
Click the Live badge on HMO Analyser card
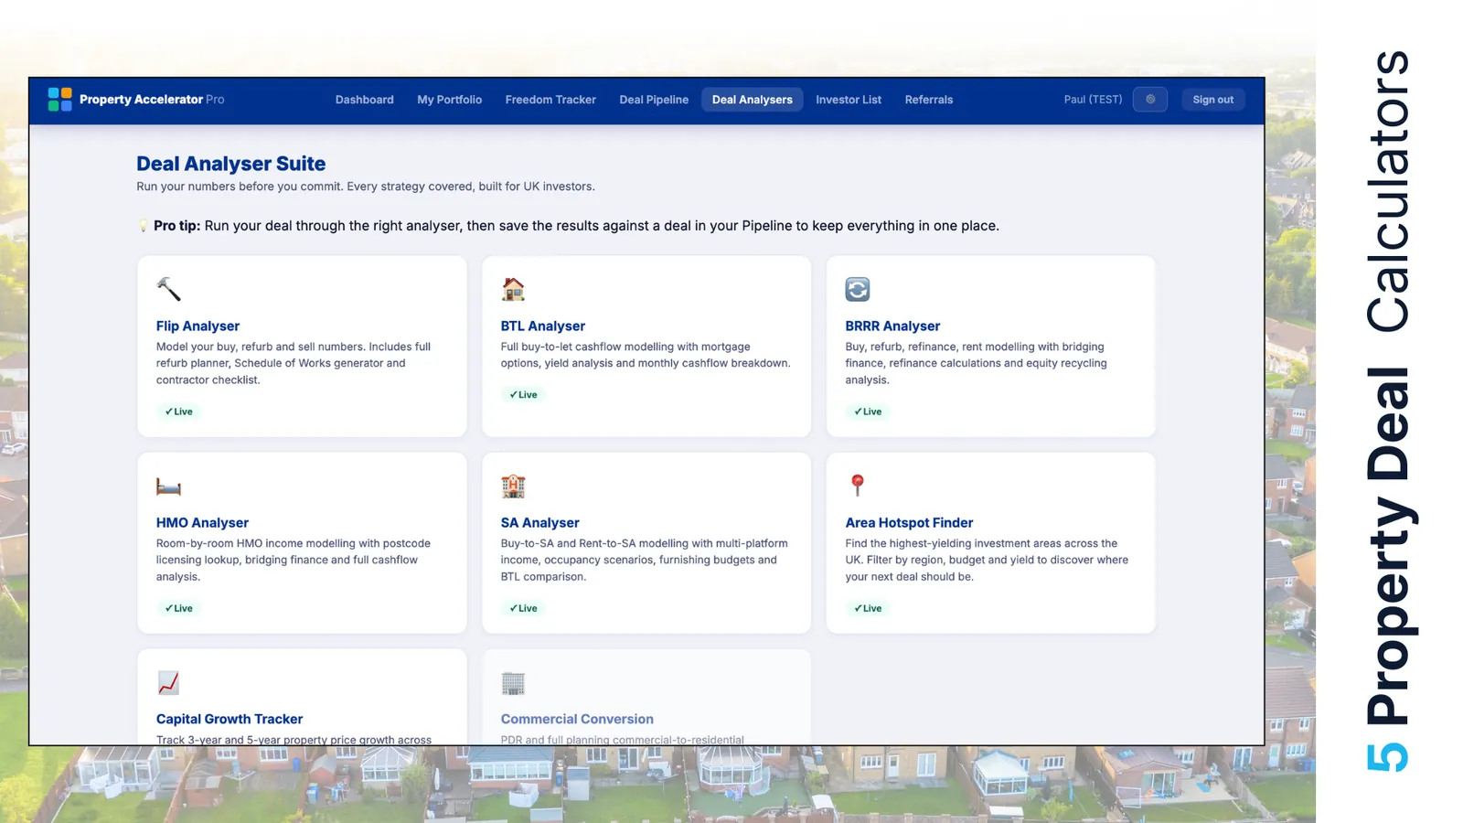click(178, 608)
